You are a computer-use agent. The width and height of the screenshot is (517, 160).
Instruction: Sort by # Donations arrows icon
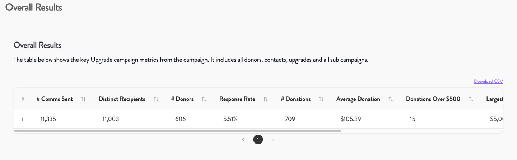coord(321,99)
